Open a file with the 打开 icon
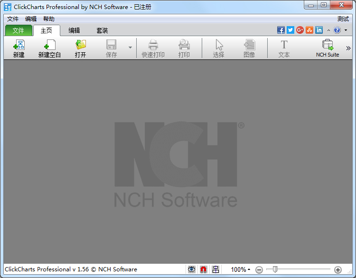 (x=81, y=48)
